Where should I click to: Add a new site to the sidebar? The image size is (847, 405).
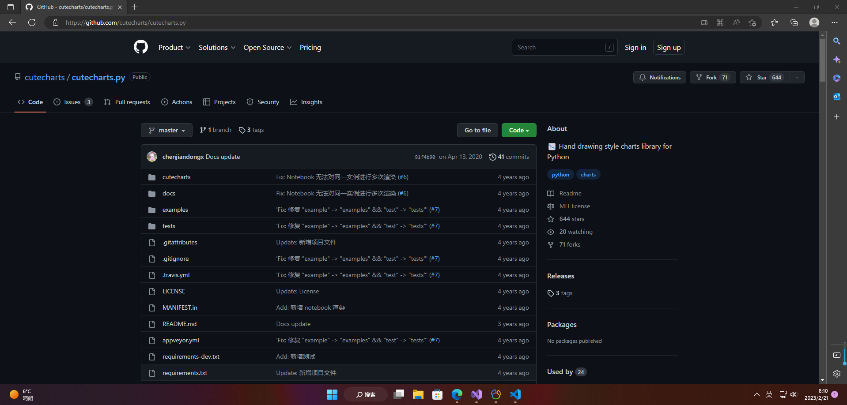[x=837, y=117]
